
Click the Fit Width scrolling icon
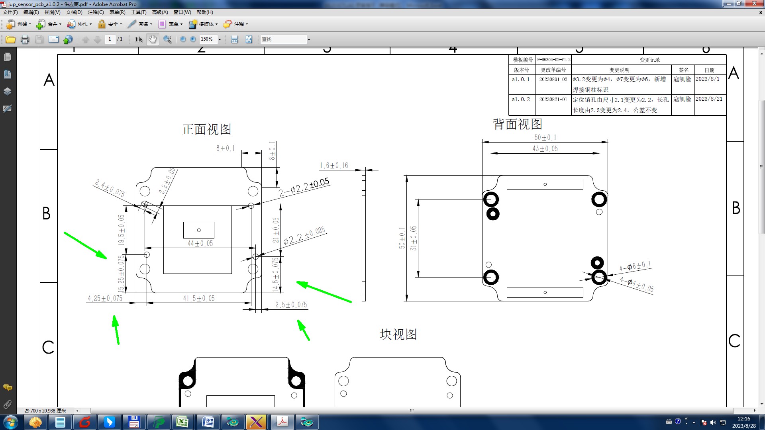click(234, 39)
